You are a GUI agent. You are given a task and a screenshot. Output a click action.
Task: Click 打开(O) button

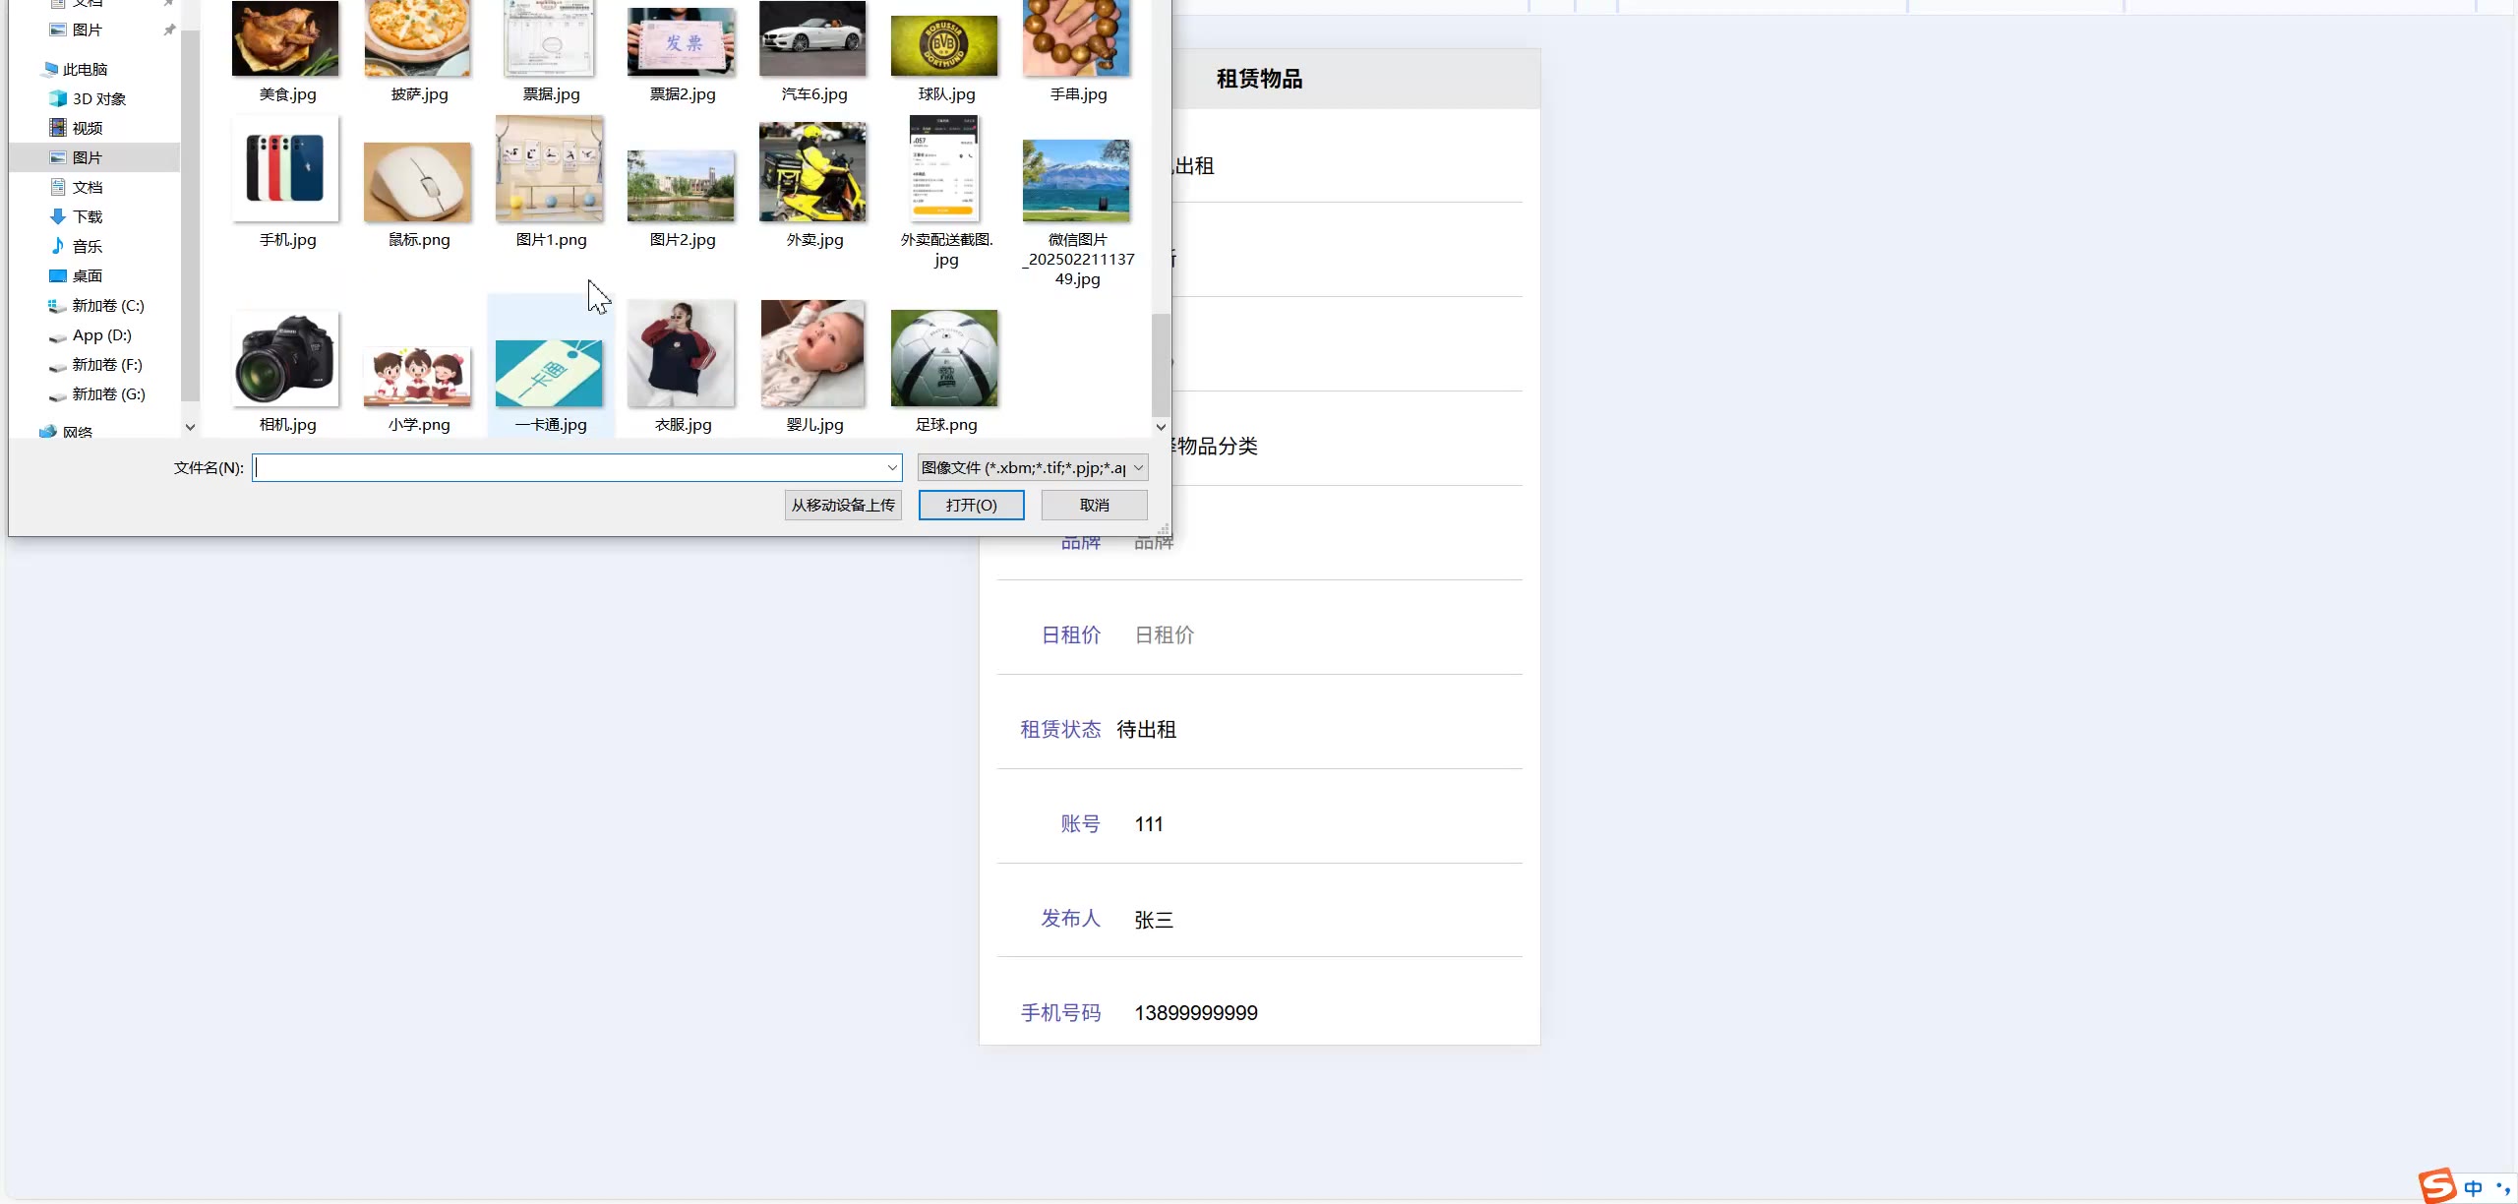click(x=971, y=505)
